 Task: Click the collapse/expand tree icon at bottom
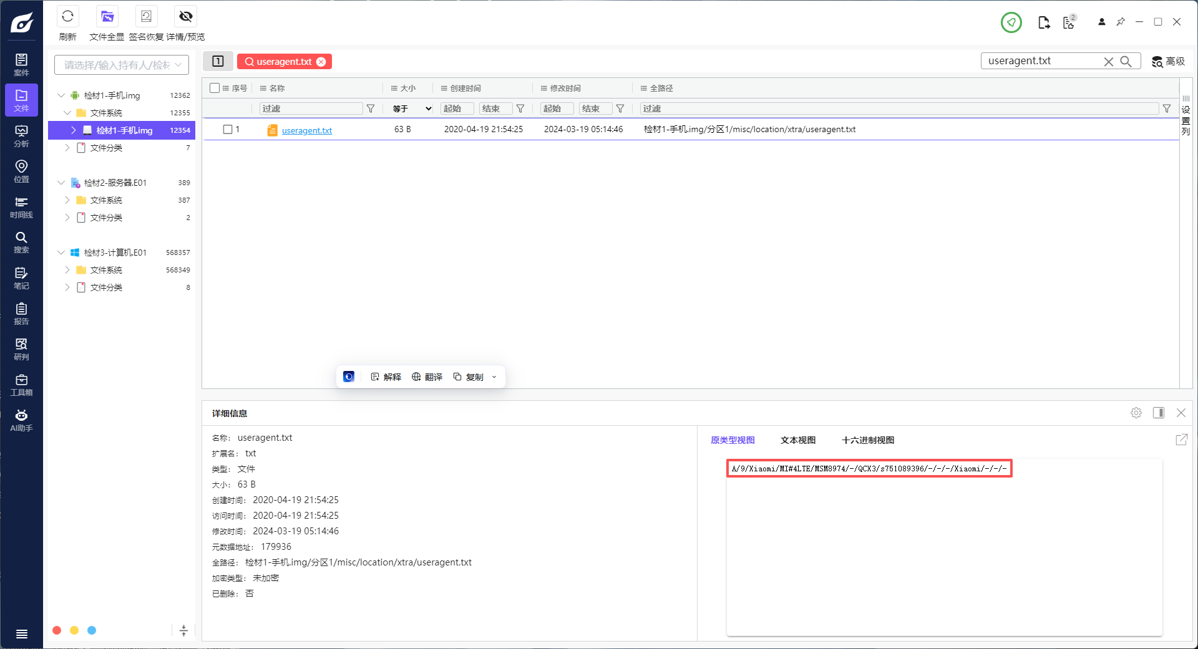[x=183, y=630]
